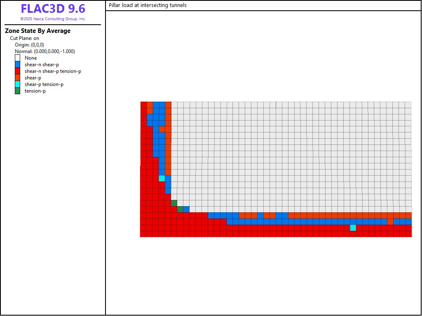Choose the dark green tension-p swatch
Image resolution: width=422 pixels, height=316 pixels.
point(17,91)
